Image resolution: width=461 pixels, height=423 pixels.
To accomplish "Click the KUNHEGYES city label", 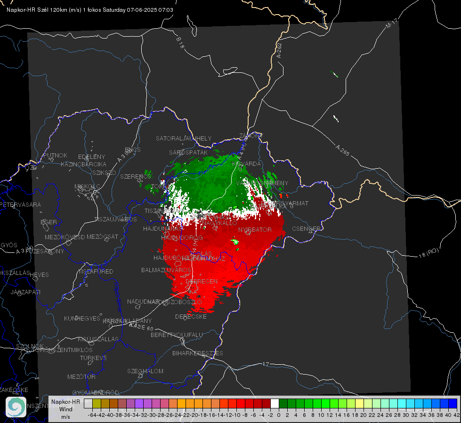I will point(82,319).
